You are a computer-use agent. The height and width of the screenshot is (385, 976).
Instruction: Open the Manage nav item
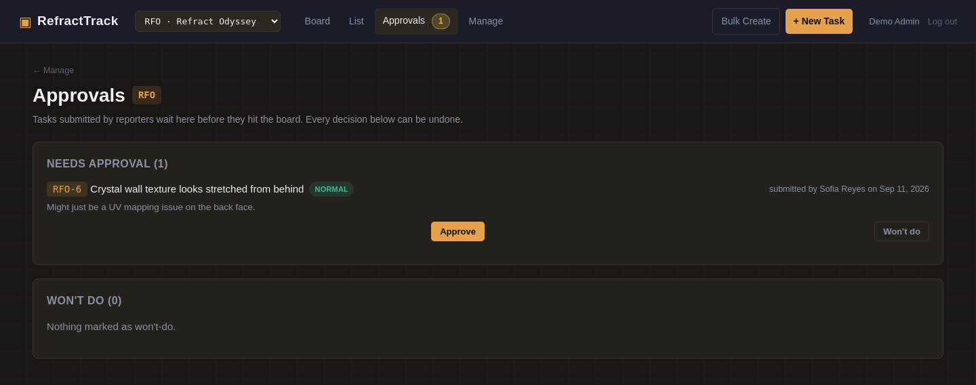(486, 21)
